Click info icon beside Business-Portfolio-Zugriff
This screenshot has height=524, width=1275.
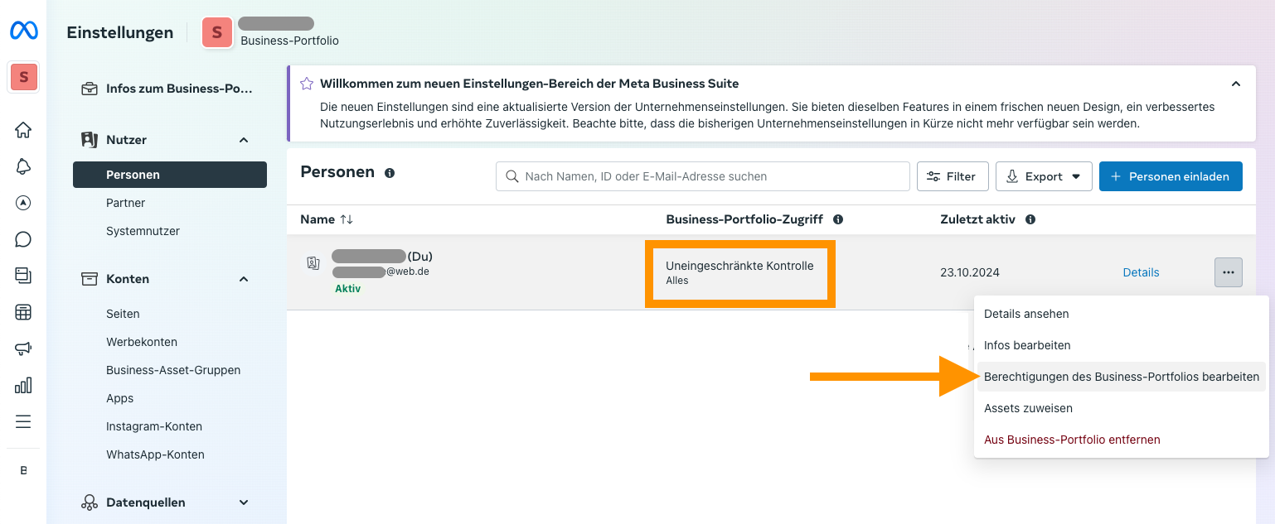(838, 219)
